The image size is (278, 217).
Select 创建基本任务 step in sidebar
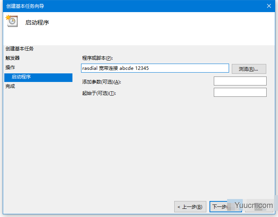(x=20, y=49)
